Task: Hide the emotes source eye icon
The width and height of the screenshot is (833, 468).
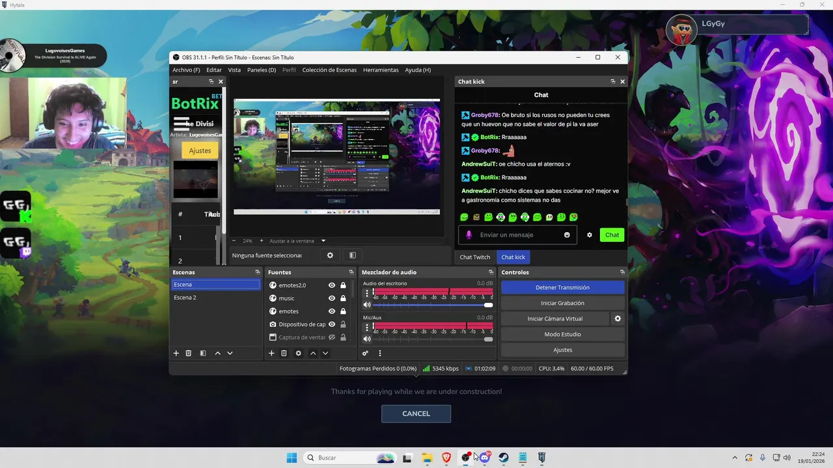Action: [332, 311]
